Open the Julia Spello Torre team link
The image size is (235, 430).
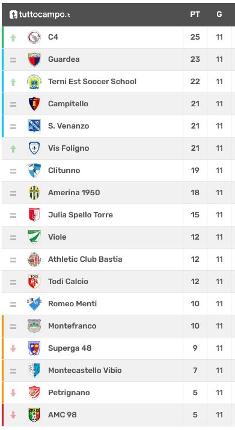point(81,215)
